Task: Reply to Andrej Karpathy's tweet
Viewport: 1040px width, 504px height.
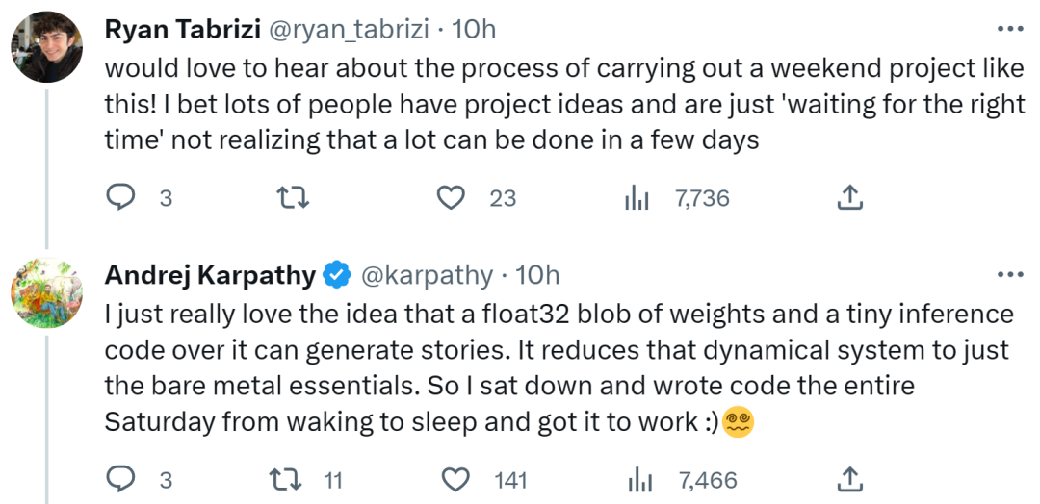Action: pyautogui.click(x=119, y=479)
